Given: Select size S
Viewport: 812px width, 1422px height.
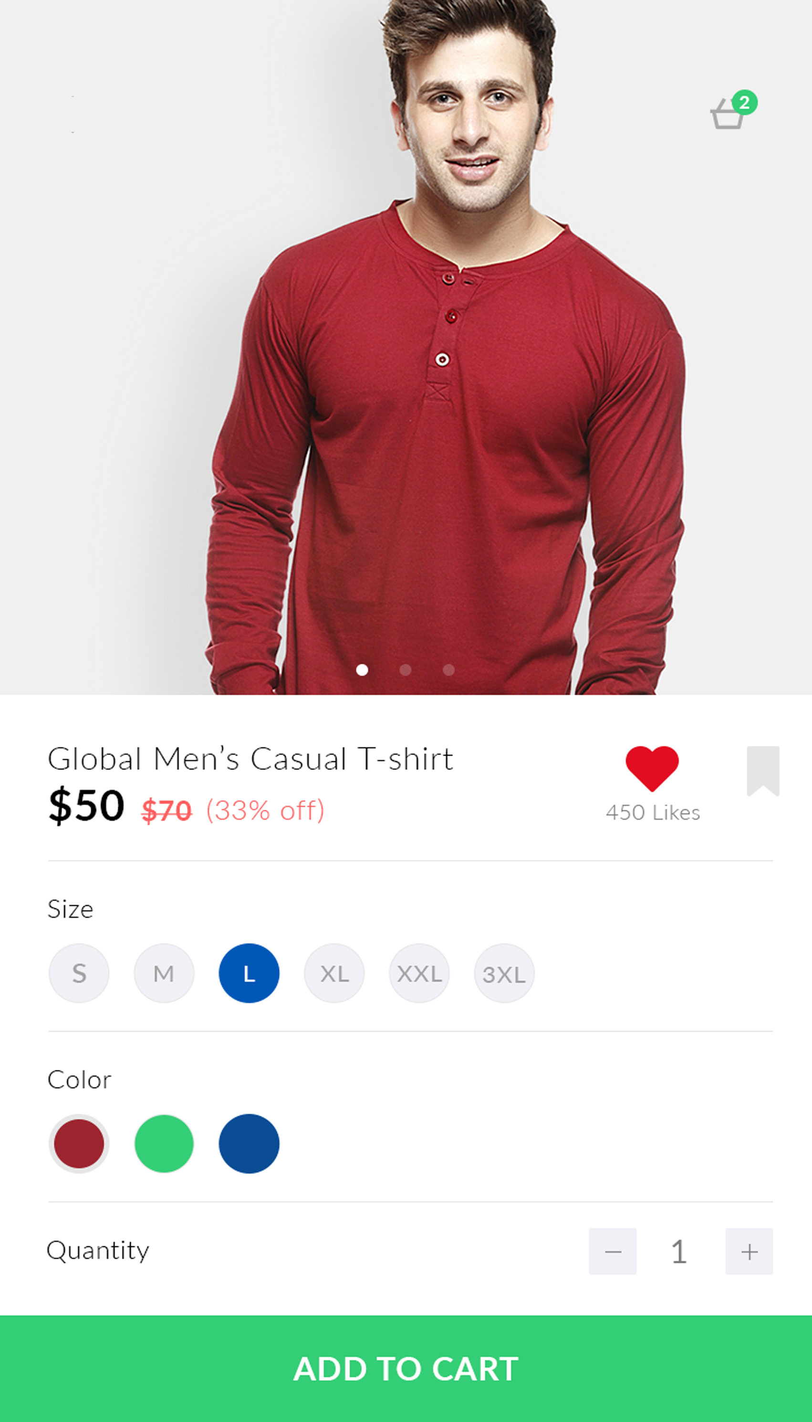Looking at the screenshot, I should [x=79, y=973].
